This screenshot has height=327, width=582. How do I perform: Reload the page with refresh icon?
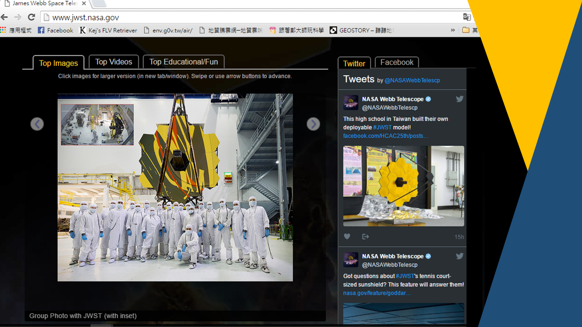(x=31, y=17)
